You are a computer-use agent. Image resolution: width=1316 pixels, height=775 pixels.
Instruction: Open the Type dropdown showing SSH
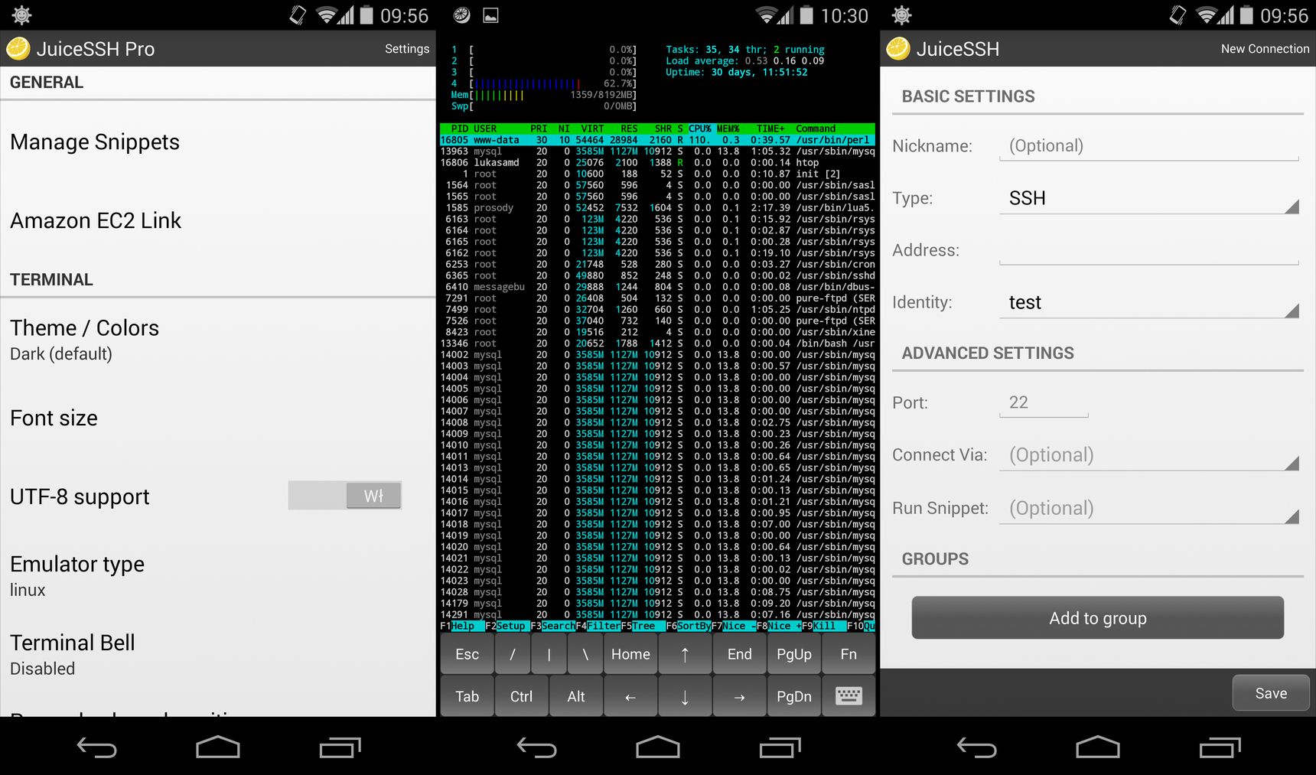pyautogui.click(x=1149, y=198)
